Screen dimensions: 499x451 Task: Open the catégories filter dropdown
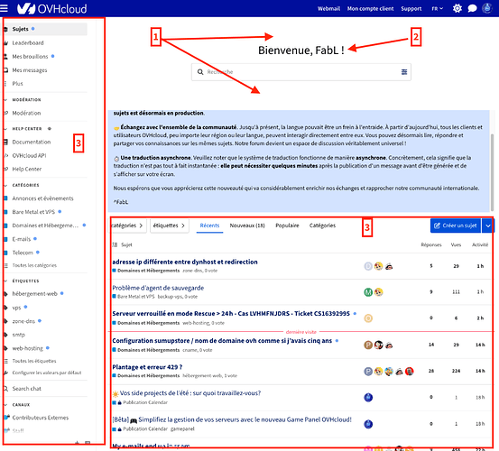pyautogui.click(x=128, y=225)
